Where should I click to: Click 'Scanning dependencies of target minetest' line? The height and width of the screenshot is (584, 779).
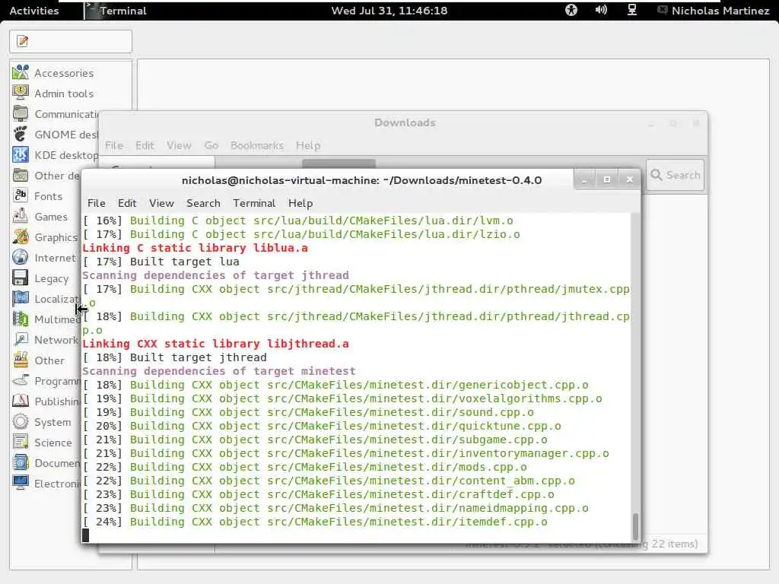(x=219, y=371)
